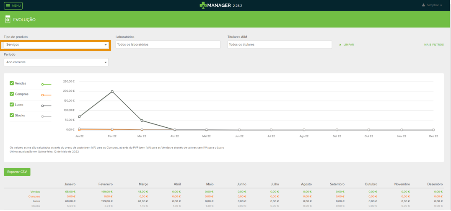Click the user profile icon beside Simphar

point(423,5)
